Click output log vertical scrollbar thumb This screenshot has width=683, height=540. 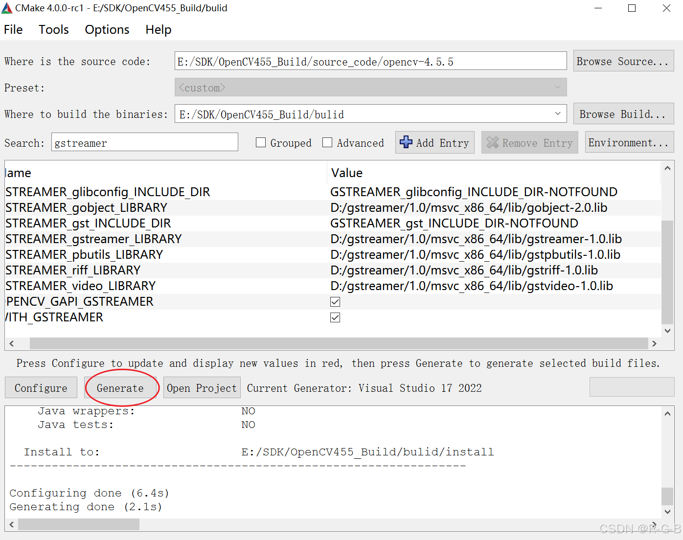coord(667,496)
